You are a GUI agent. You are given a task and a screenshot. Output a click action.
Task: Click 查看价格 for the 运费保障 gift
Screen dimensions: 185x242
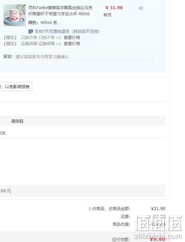pyautogui.click(x=72, y=44)
